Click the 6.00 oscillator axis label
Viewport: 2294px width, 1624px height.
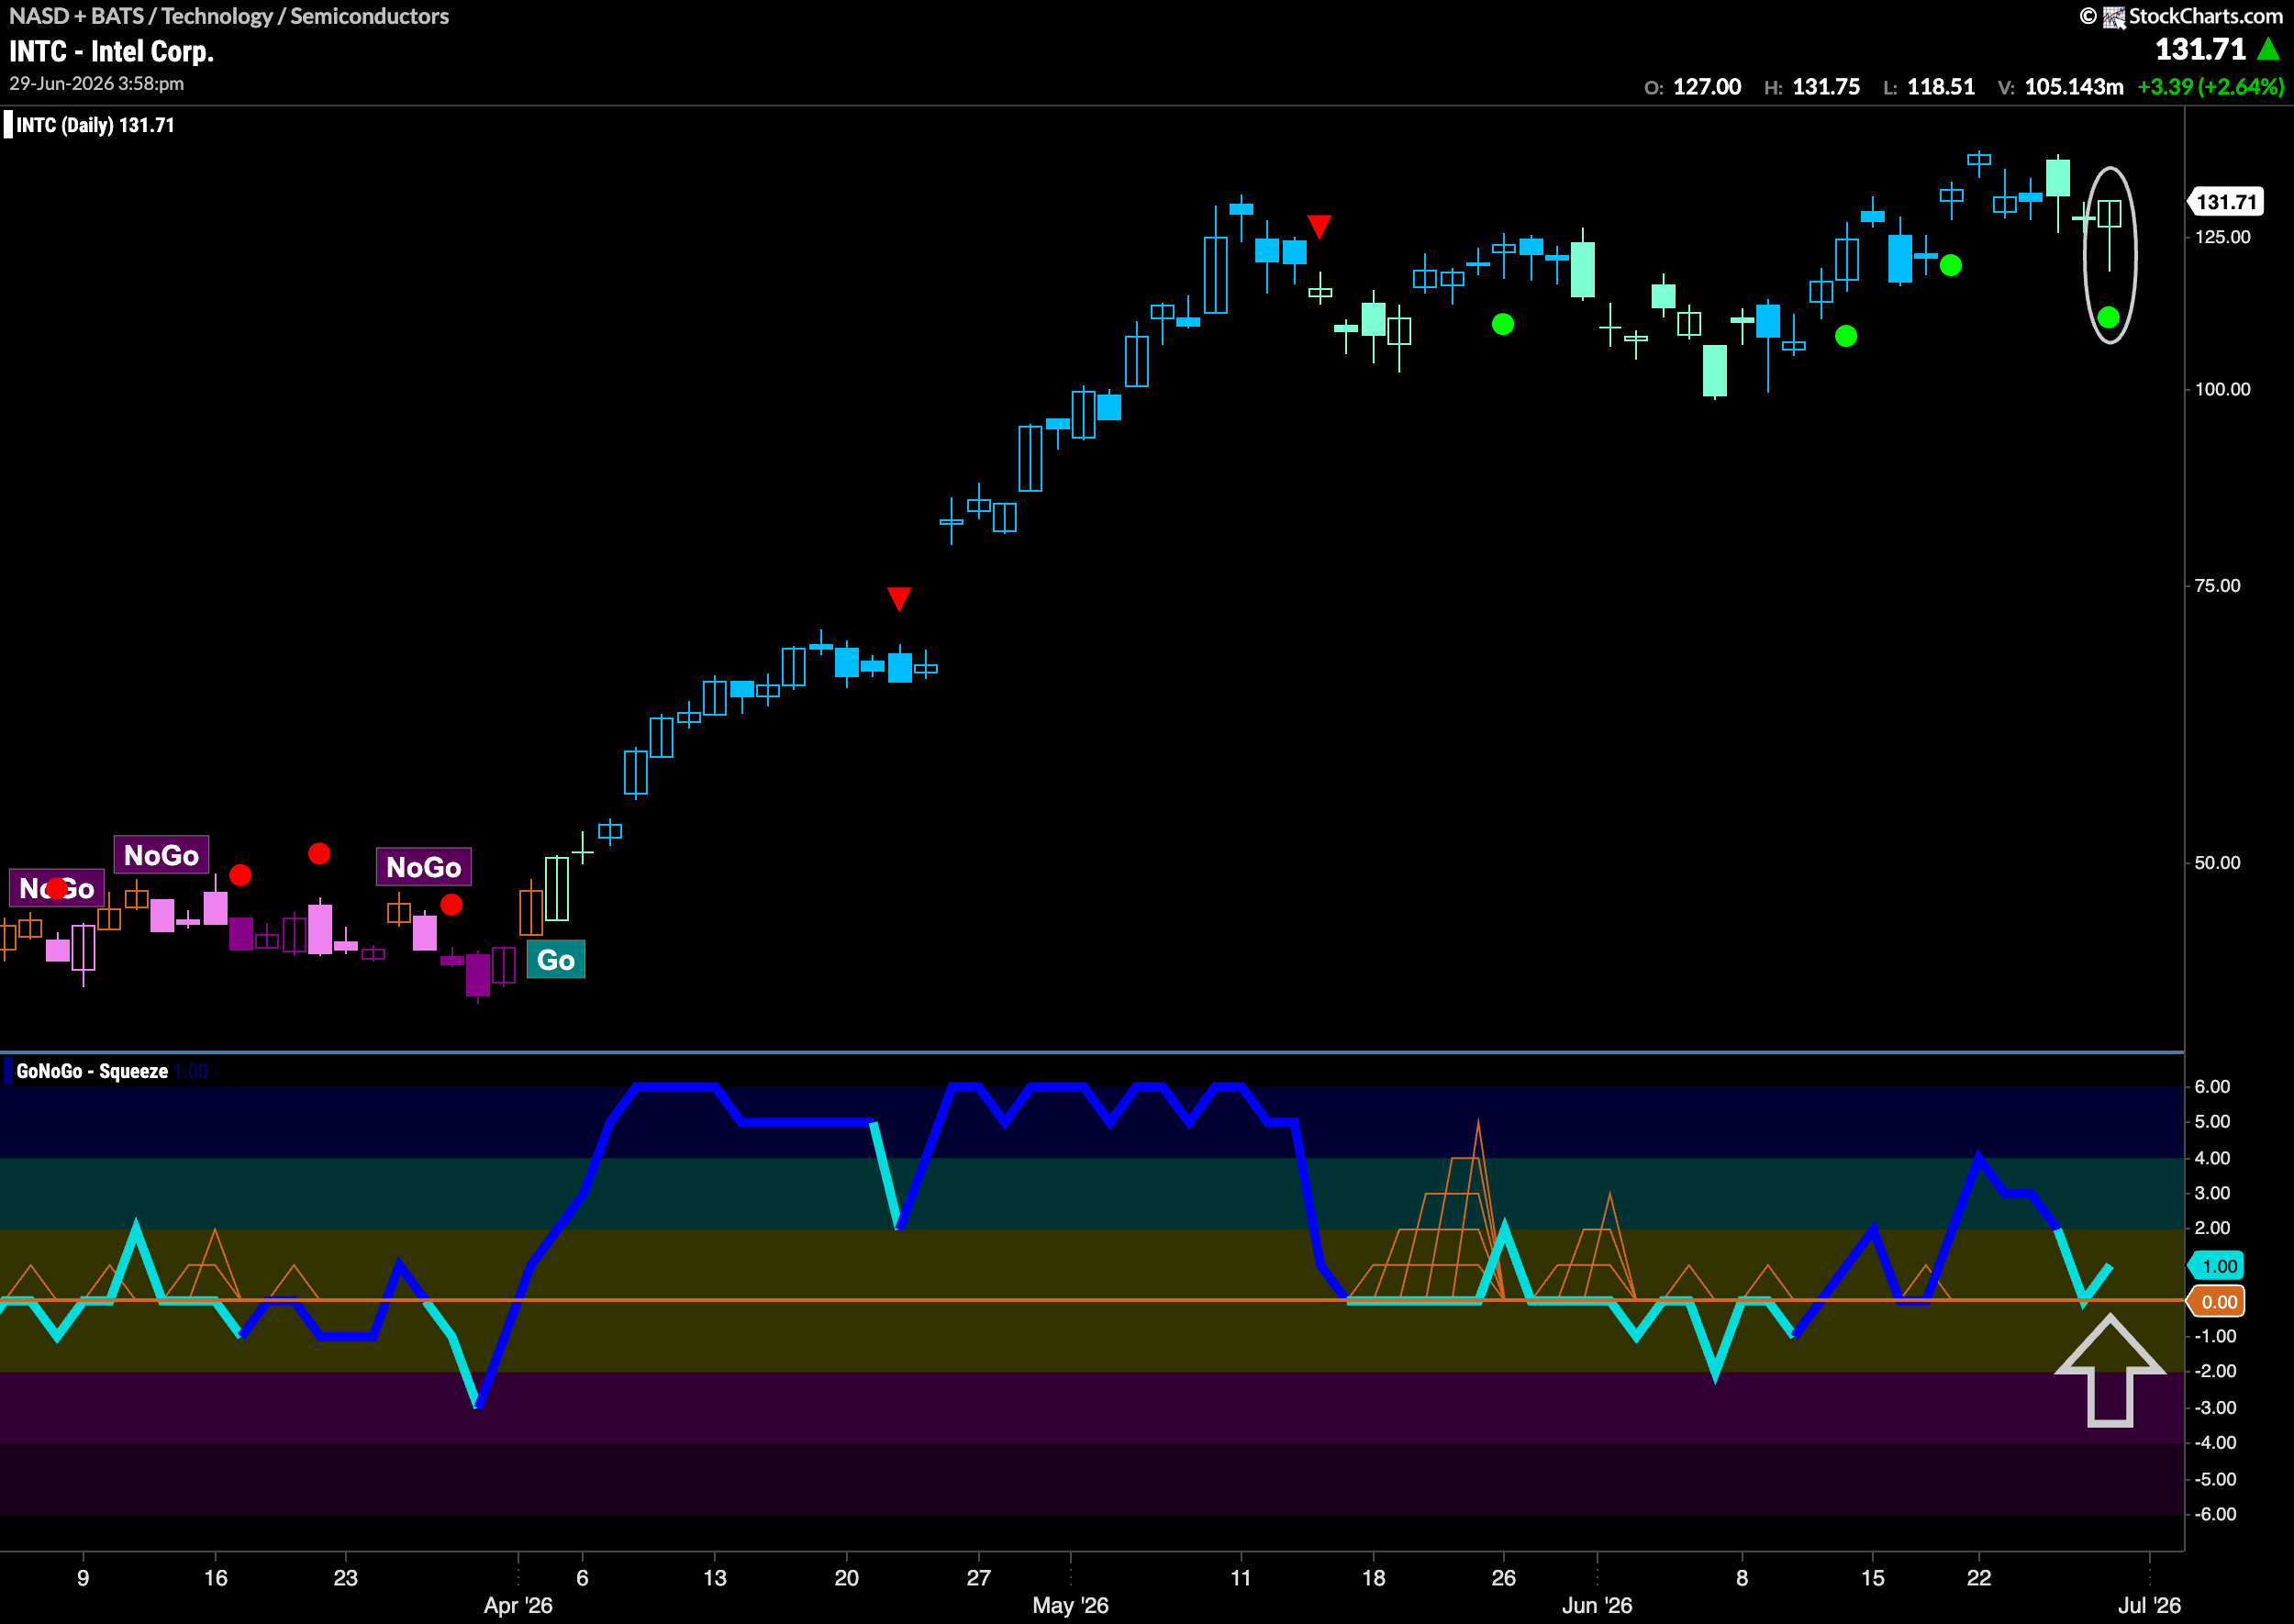tap(2212, 1086)
